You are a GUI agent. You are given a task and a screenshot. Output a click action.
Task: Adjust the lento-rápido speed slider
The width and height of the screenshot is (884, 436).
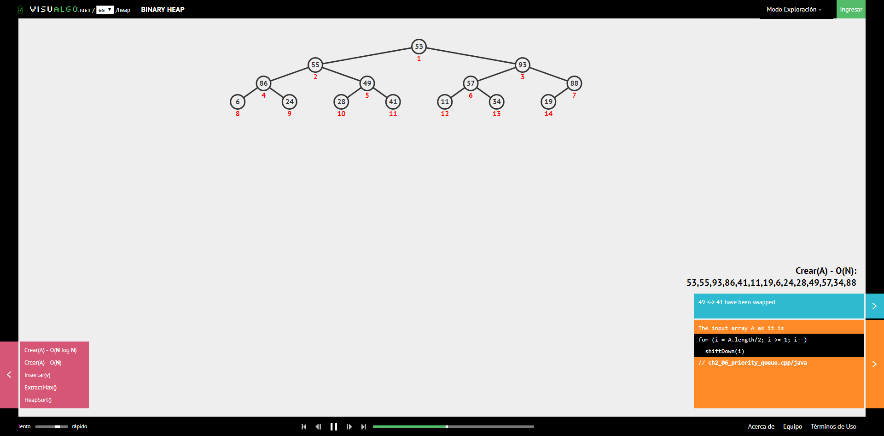pos(52,427)
